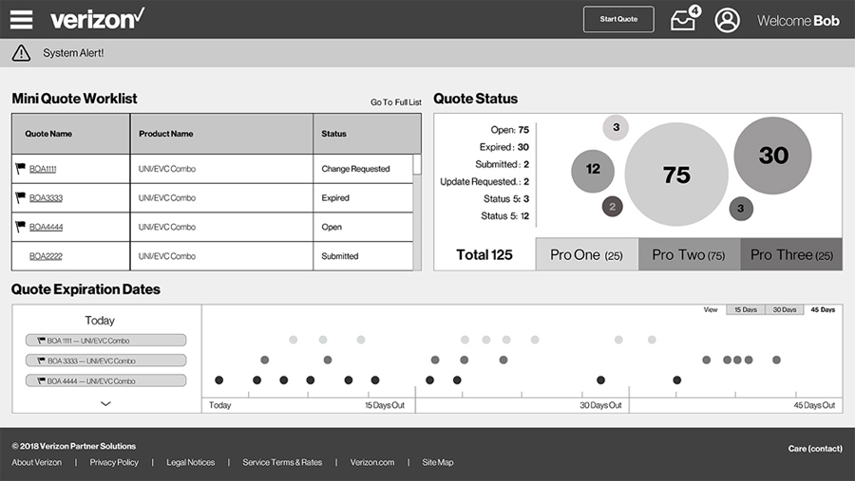The image size is (855, 481).
Task: Open quote BOA3333 link
Action: point(46,197)
